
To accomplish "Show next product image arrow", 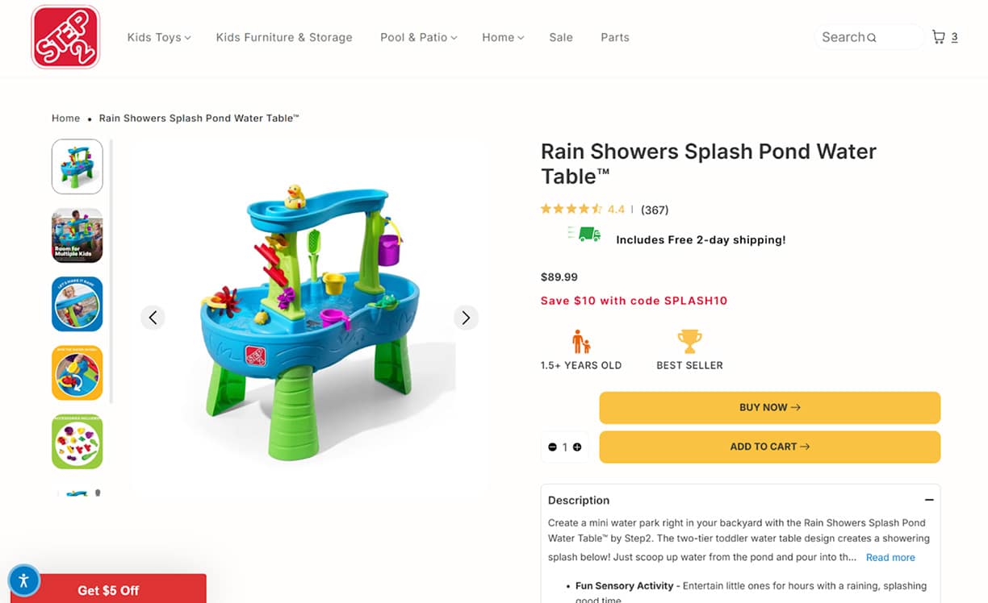I will tap(466, 318).
